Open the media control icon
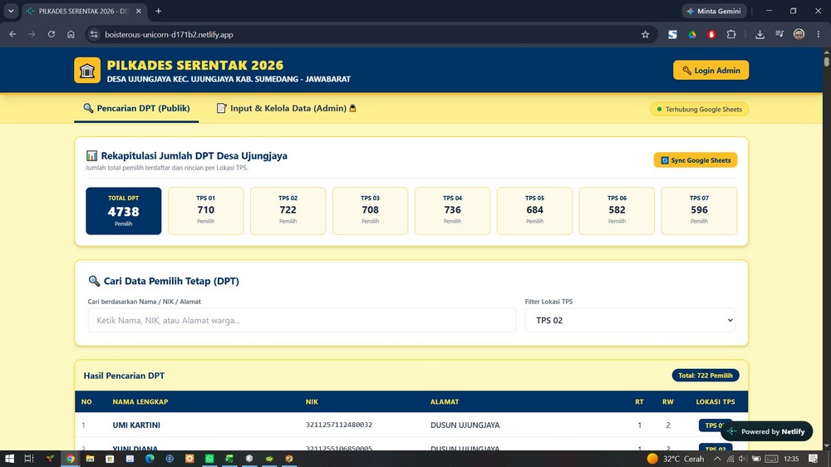The height and width of the screenshot is (467, 831). (x=779, y=34)
